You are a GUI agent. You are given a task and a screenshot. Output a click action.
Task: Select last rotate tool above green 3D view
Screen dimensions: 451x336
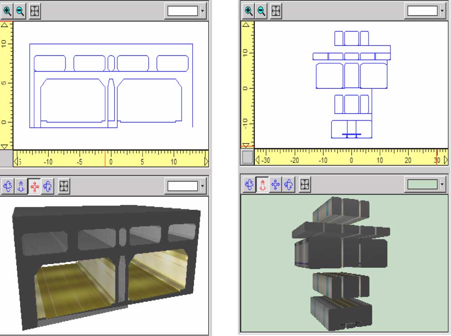tap(289, 184)
